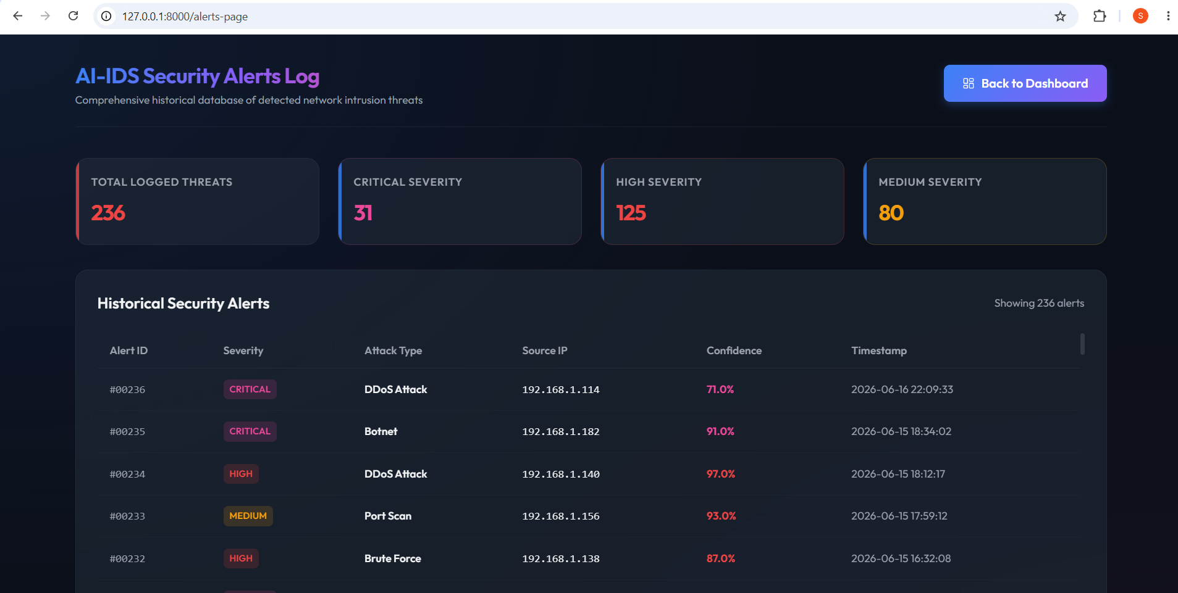Viewport: 1178px width, 593px height.
Task: Click source IP 192.168.1.138
Action: [561, 559]
